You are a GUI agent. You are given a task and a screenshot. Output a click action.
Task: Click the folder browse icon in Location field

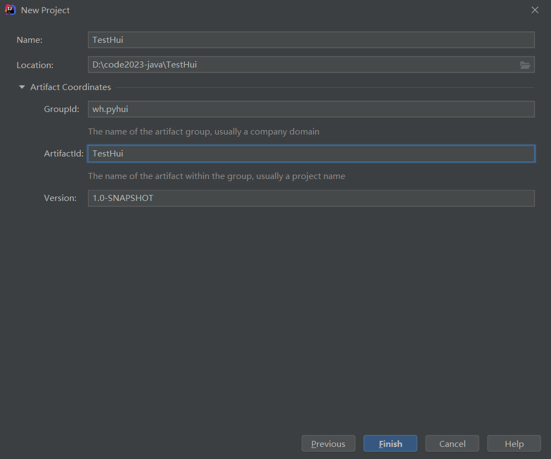pyautogui.click(x=525, y=65)
